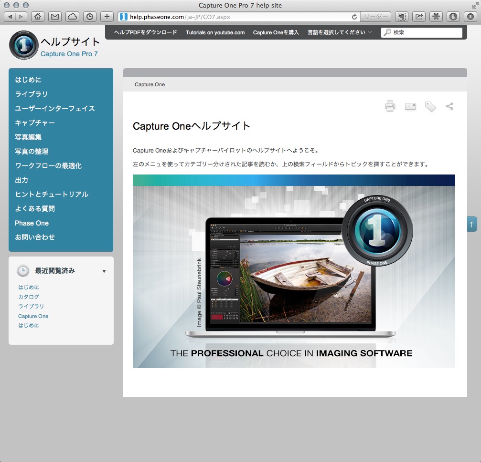Screen dimensions: 481x462
Task: Open the tag icon above the article
Action: coord(429,106)
